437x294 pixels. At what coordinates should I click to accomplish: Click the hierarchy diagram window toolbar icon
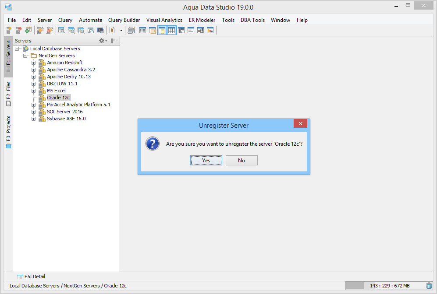coord(200,30)
